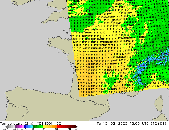Click the "26" legend scale value
Viewport: 169px width, 130px height.
coord(56,129)
